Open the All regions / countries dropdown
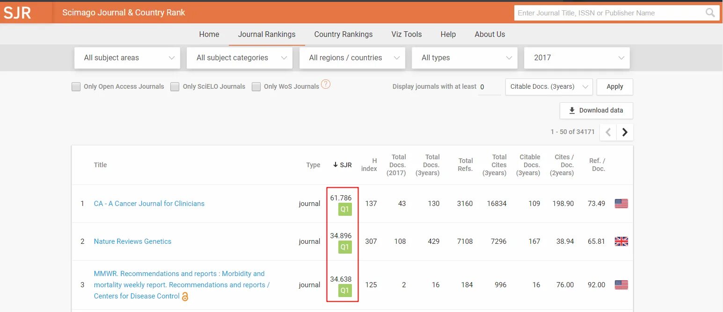 [x=352, y=58]
